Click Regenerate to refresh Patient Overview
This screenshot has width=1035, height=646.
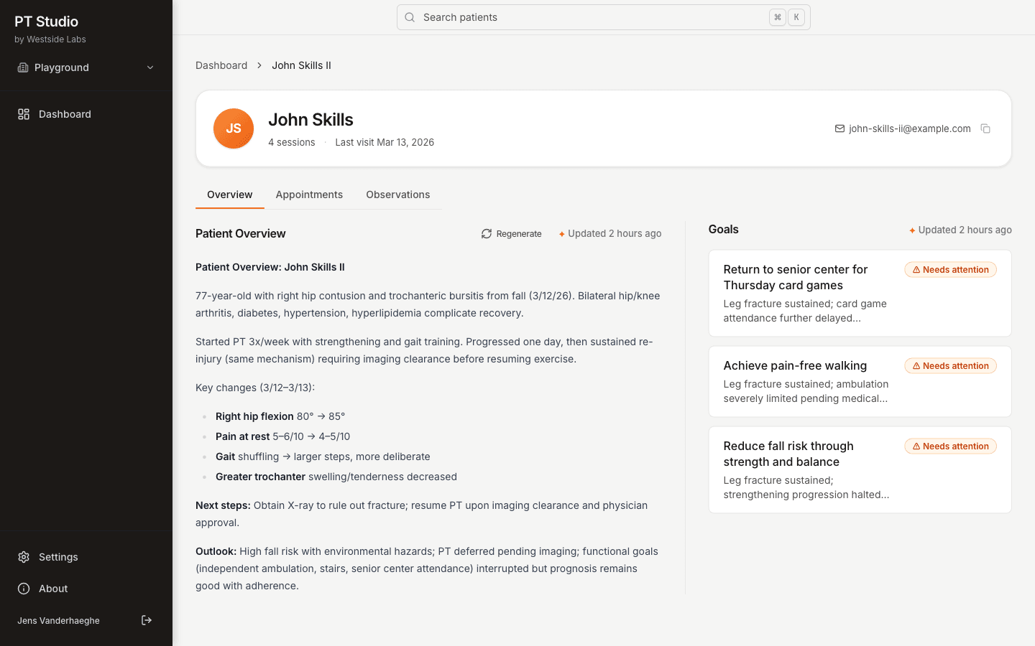point(511,233)
